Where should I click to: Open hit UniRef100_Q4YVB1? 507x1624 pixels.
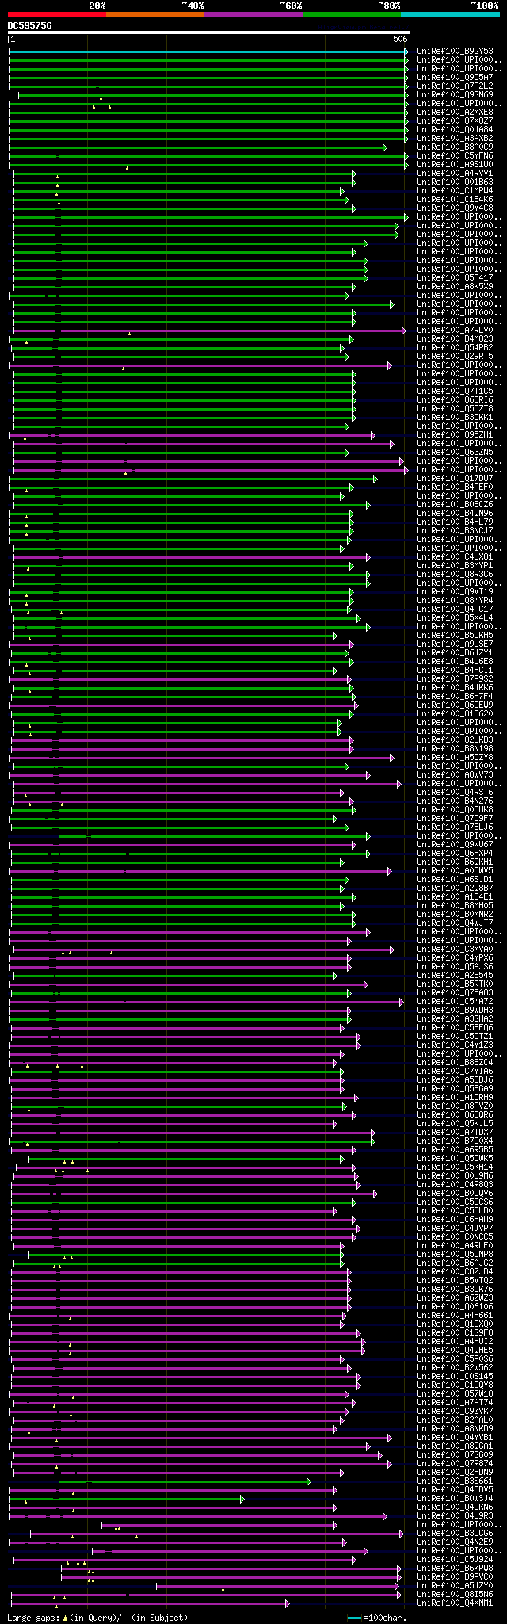455,1438
